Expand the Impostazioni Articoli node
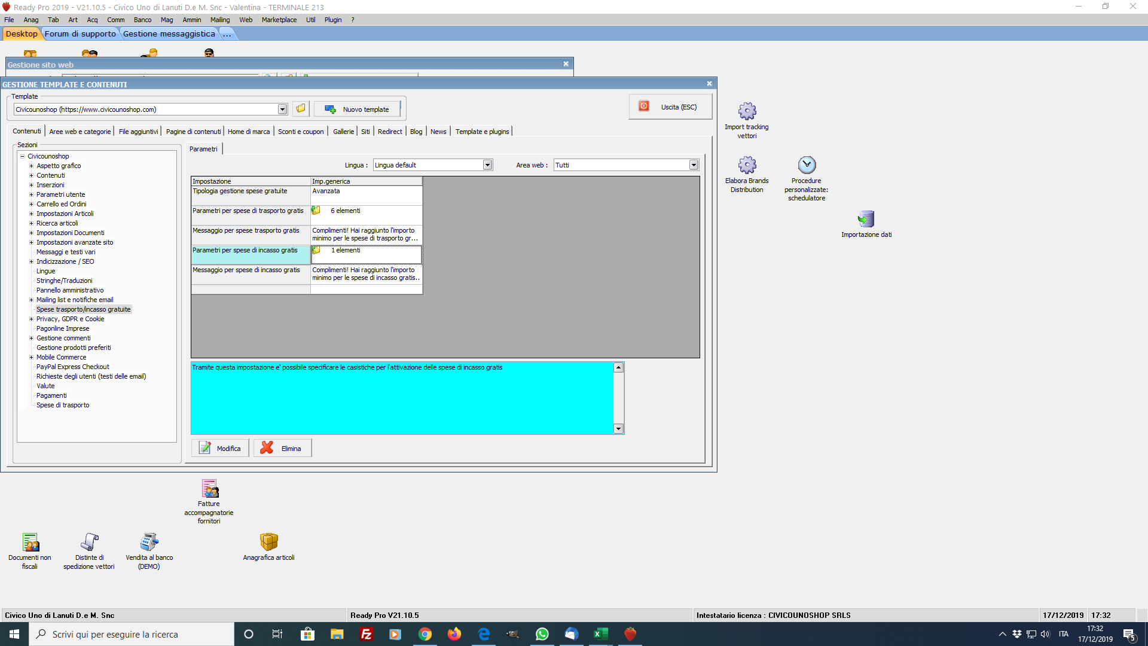 (x=32, y=214)
